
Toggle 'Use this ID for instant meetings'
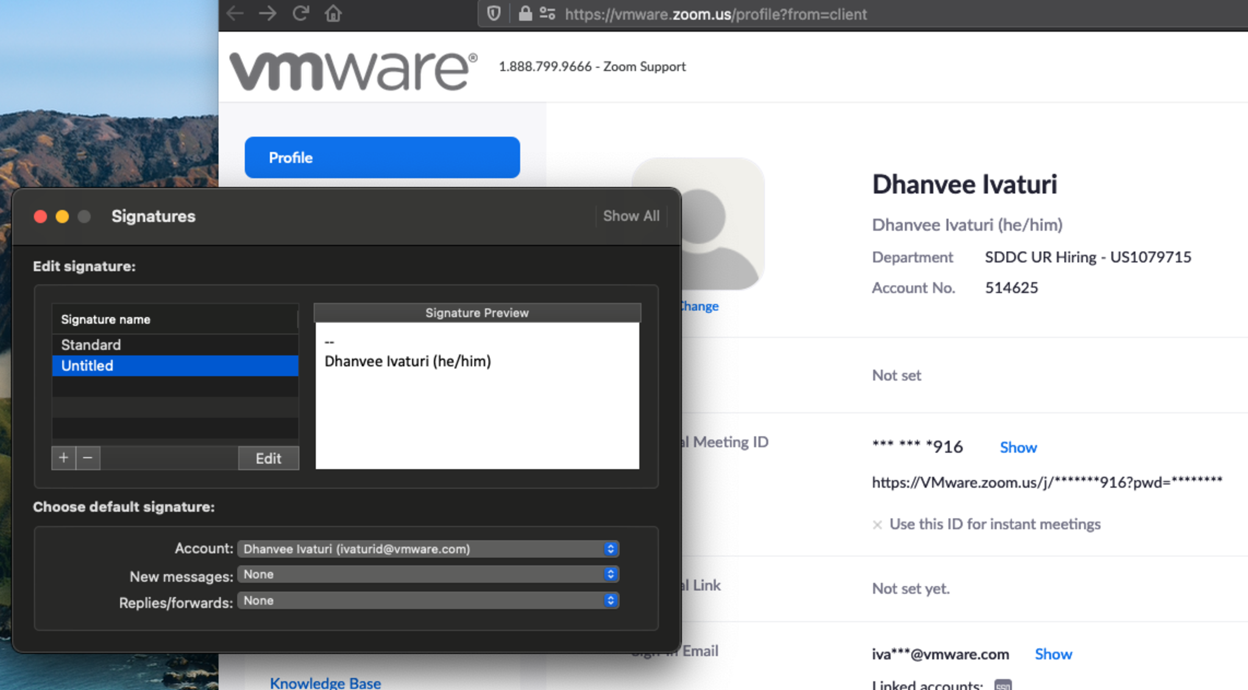click(877, 524)
